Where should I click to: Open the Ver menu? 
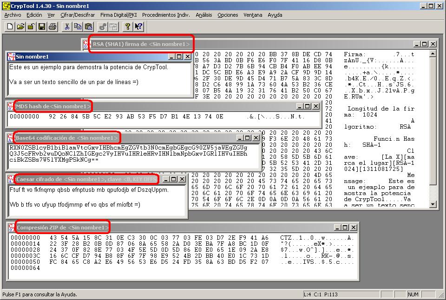(x=51, y=15)
